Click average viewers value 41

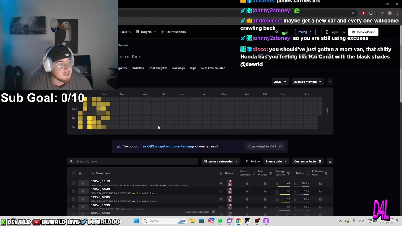click(x=289, y=183)
